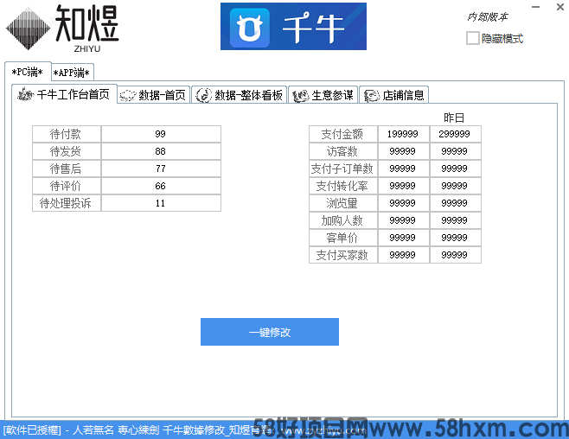Click the 访客数 yesterday value field
This screenshot has width=569, height=439.
[455, 151]
